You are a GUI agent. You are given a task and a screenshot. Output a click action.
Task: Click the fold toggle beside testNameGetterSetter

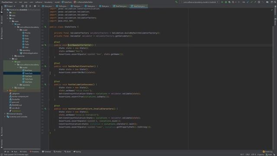click(x=49, y=45)
